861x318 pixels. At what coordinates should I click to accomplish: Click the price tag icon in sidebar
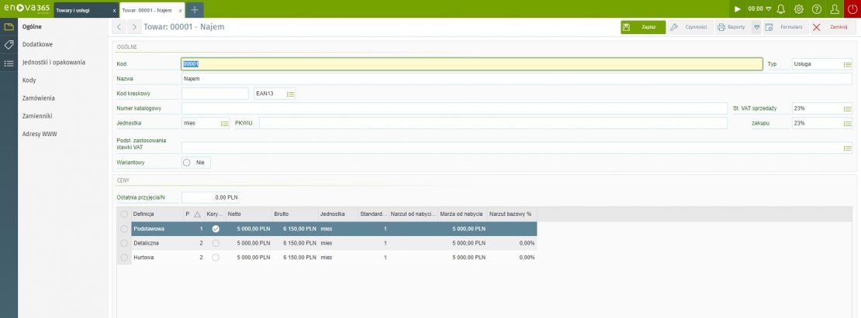coord(9,44)
